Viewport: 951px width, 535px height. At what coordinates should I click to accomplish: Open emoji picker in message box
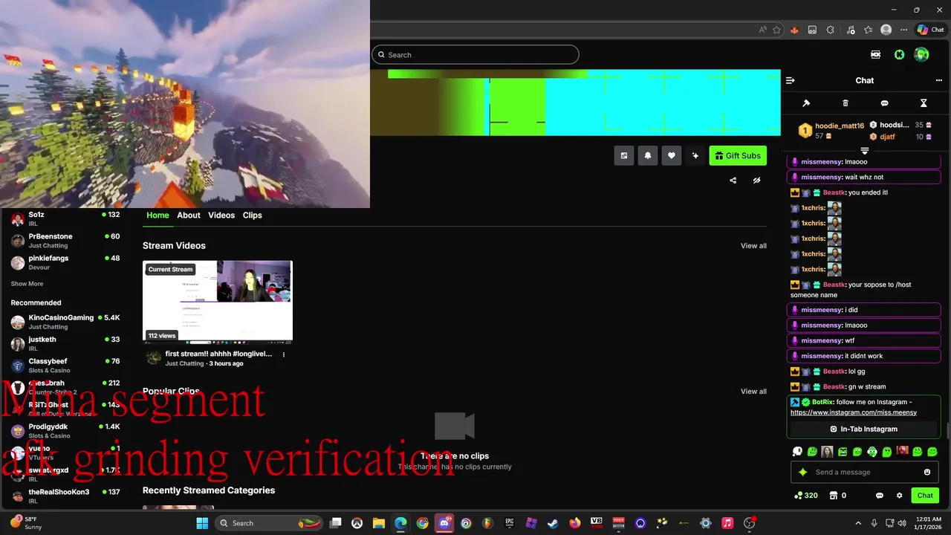pyautogui.click(x=927, y=472)
